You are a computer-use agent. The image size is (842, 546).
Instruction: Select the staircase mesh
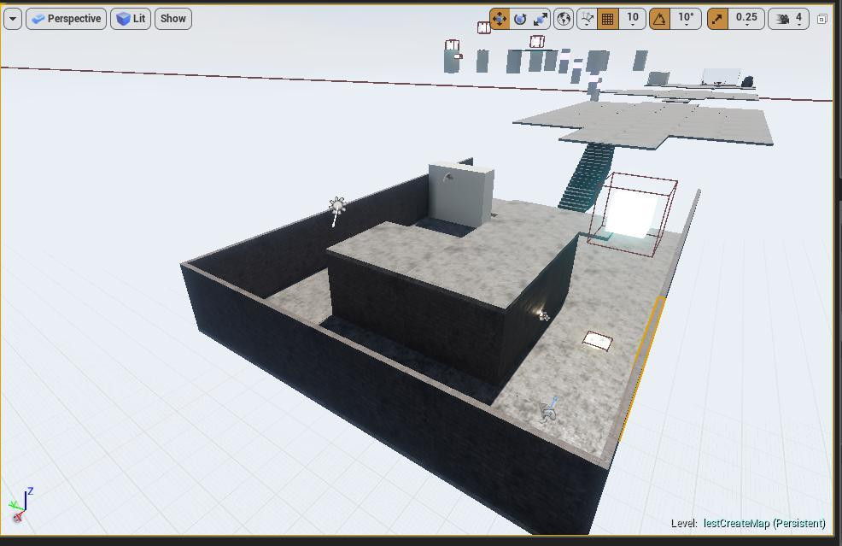[x=585, y=178]
